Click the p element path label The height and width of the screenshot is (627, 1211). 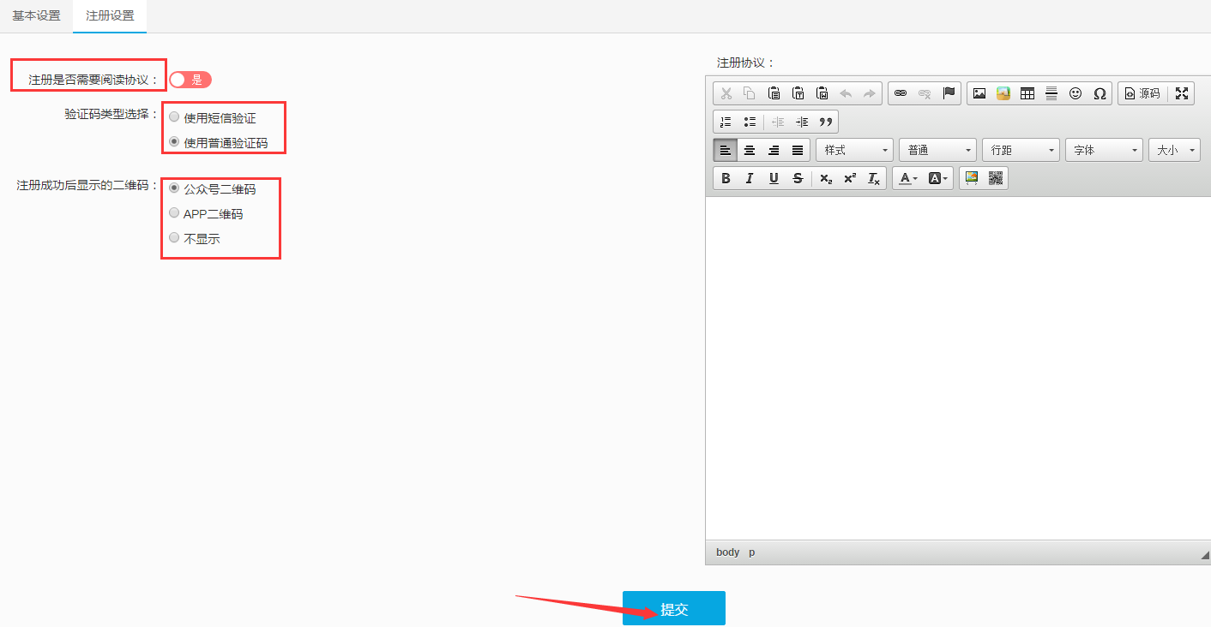click(752, 552)
